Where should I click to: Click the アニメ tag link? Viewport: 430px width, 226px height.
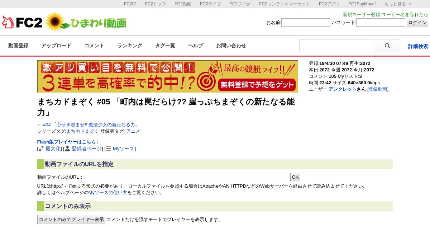pyautogui.click(x=133, y=131)
